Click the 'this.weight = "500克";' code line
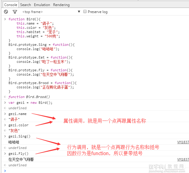 (x=38, y=36)
